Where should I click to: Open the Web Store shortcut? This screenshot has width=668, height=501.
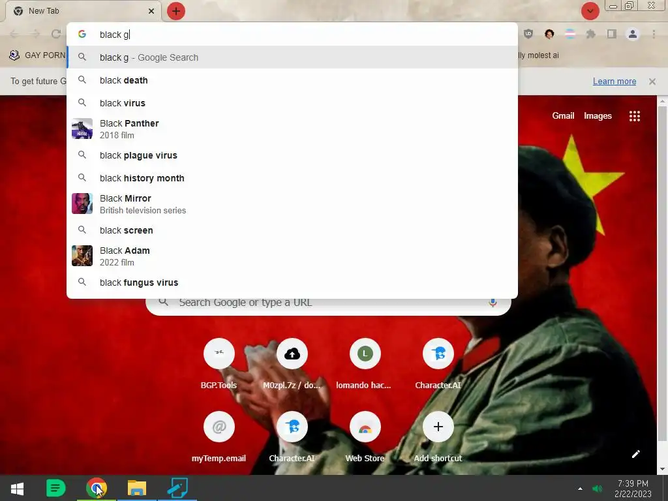[x=365, y=436]
